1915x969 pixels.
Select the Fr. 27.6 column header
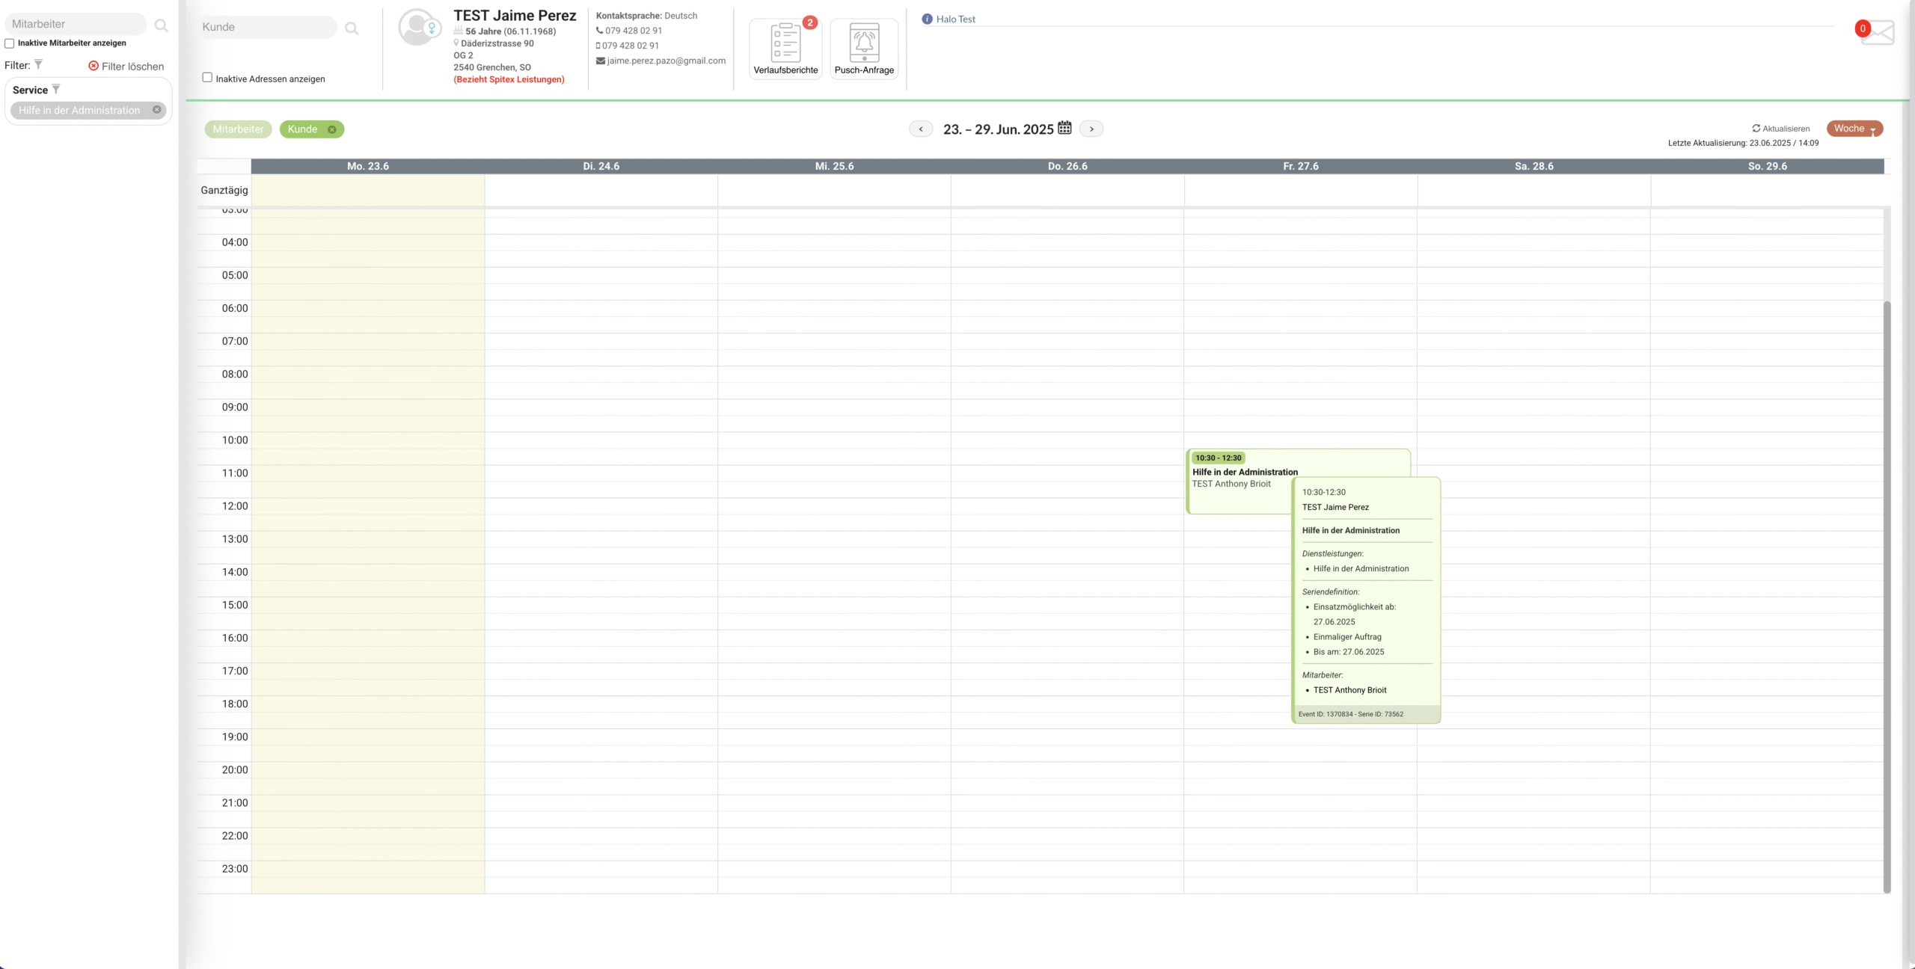click(x=1300, y=166)
